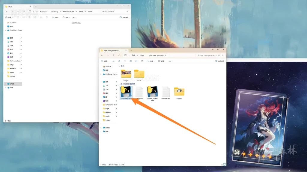307x172 pixels.
Task: Open a new tab in Mods window
Action: coord(36,6)
